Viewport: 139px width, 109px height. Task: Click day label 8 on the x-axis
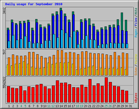37,106
